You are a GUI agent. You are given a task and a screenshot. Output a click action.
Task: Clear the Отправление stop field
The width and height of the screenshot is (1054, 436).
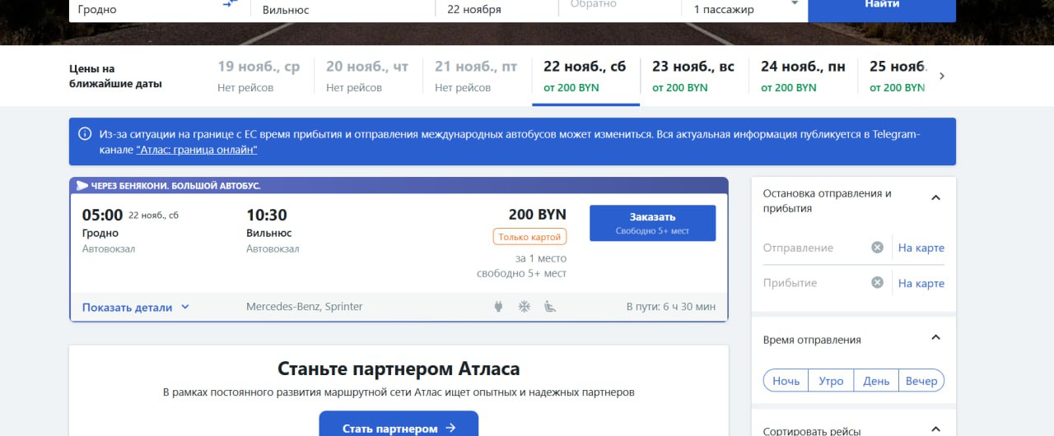tap(877, 248)
